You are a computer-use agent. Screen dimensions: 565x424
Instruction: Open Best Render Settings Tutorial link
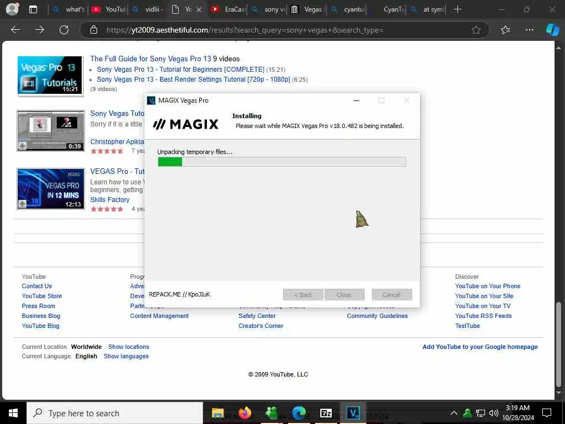193,79
